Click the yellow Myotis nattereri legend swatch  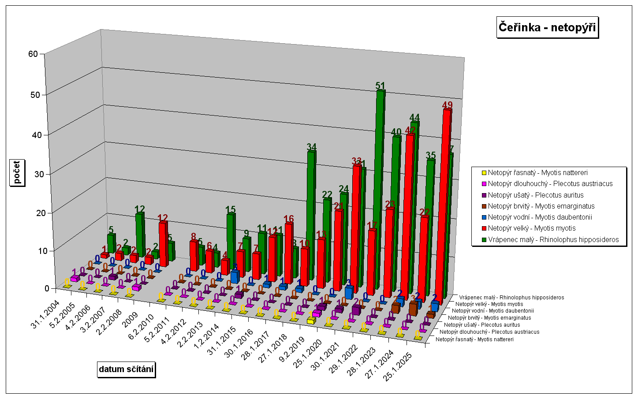[484, 173]
